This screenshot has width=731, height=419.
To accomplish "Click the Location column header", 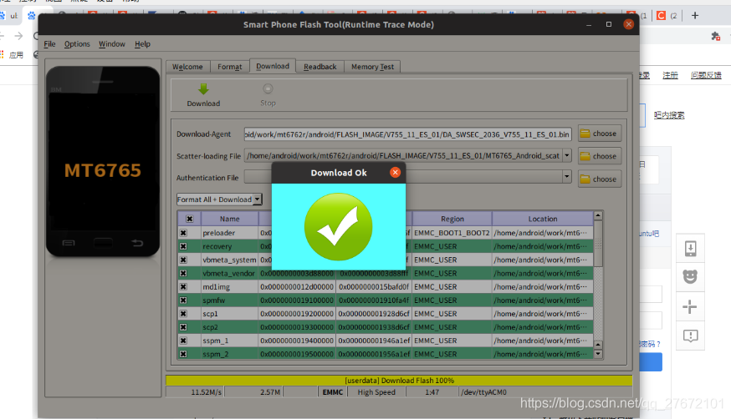I will coord(543,219).
